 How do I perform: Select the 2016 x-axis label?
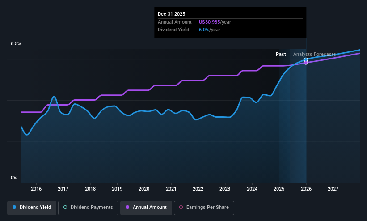(36, 189)
